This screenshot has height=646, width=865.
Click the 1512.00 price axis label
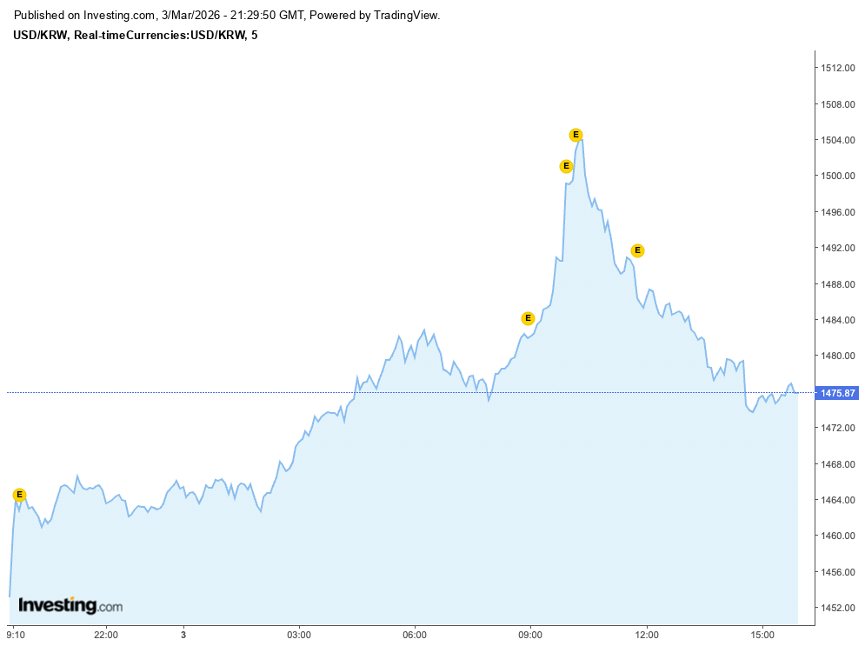[x=838, y=68]
